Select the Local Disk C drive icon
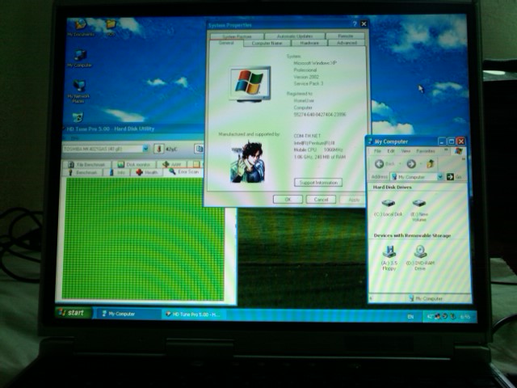The width and height of the screenshot is (517, 388). pos(389,205)
